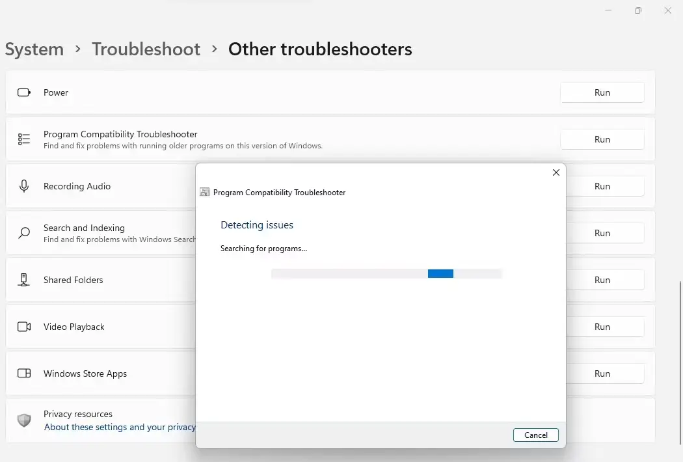683x462 pixels.
Task: Click the Program Compatibility list icon
Action: (x=24, y=139)
